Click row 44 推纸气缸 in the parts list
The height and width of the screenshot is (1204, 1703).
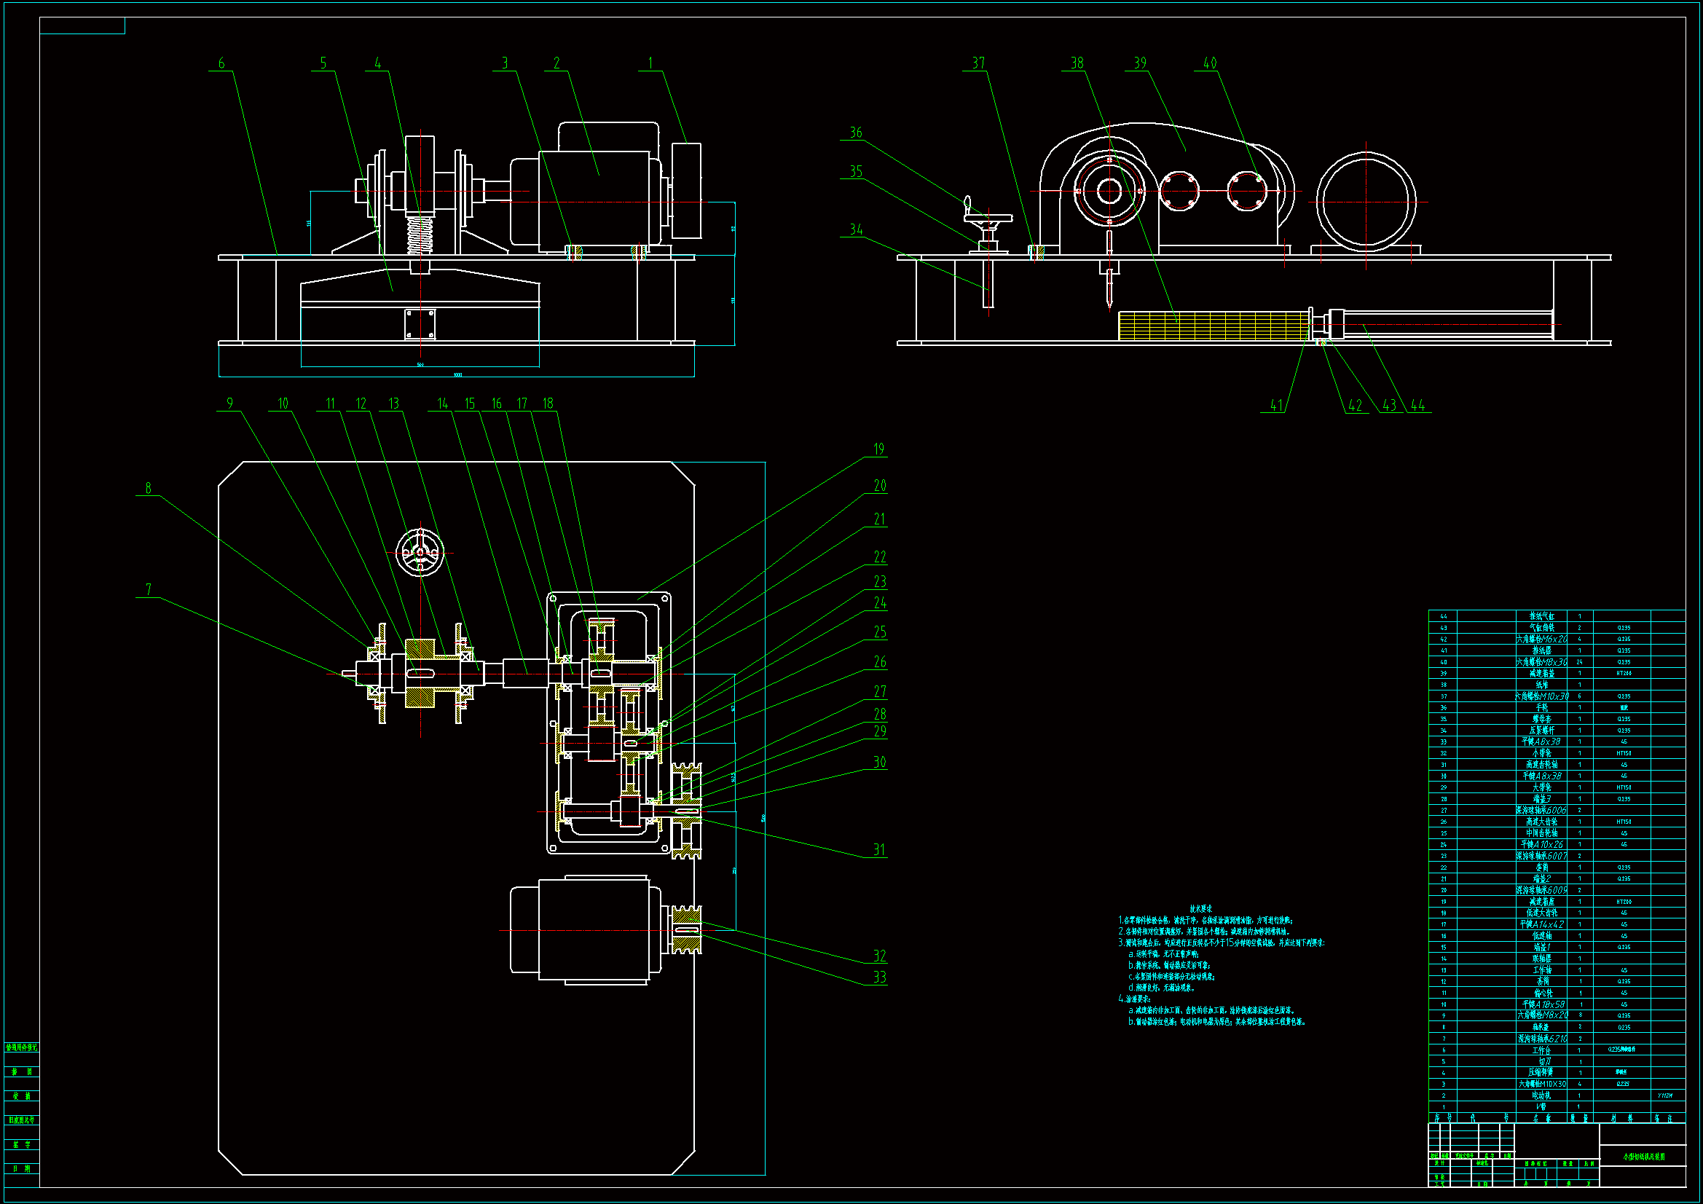(x=1542, y=616)
